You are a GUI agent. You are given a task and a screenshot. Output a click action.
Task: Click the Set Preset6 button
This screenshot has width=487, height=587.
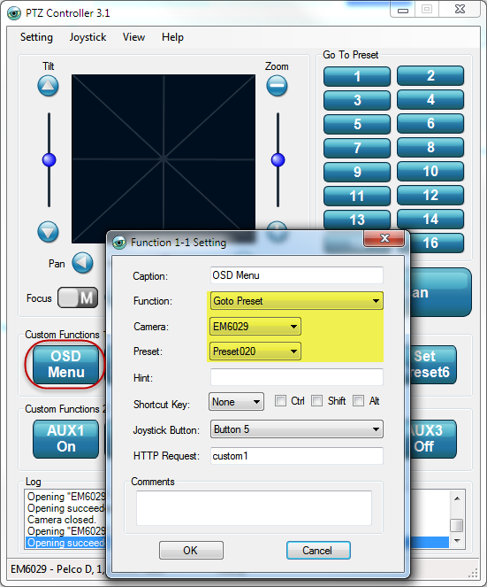pyautogui.click(x=432, y=364)
